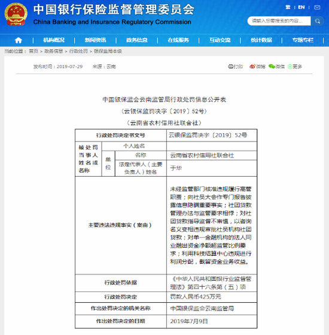Open the 专题专栏 menu
This screenshot has height=335, width=329.
pos(303,40)
